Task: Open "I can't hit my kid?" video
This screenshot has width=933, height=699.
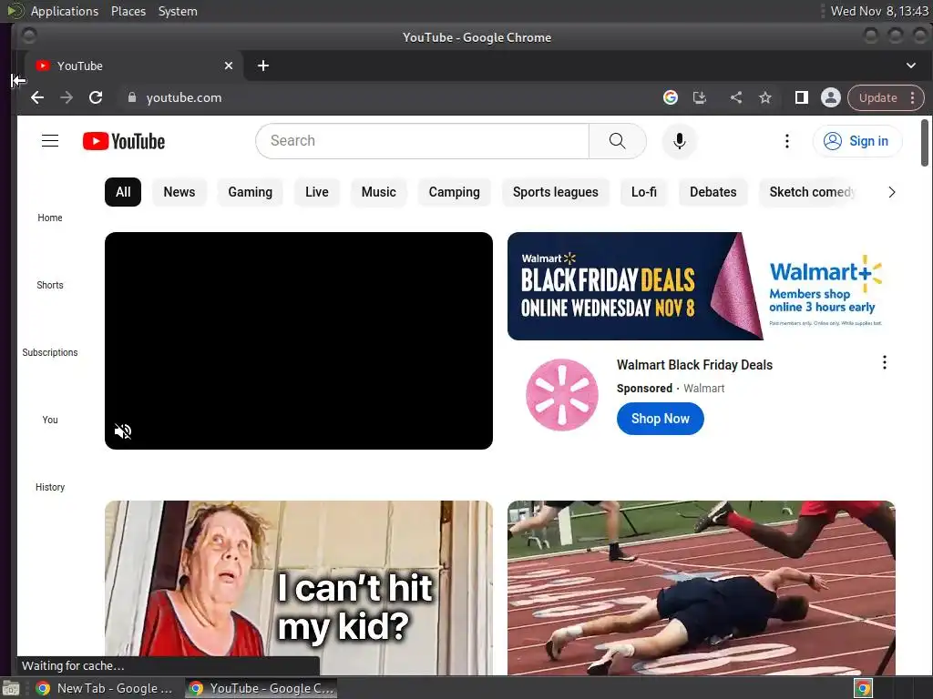Action: [x=299, y=587]
